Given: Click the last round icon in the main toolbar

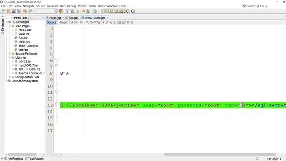Looking at the screenshot, I should (133, 11).
